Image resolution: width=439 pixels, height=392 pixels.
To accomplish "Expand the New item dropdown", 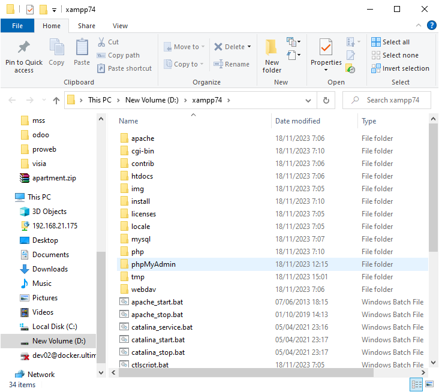I will click(x=293, y=42).
